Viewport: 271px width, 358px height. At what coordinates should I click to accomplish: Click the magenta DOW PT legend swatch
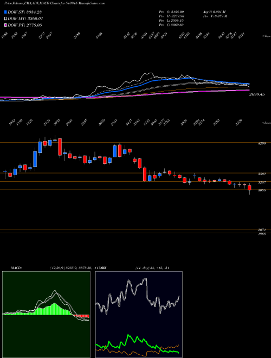[6, 25]
